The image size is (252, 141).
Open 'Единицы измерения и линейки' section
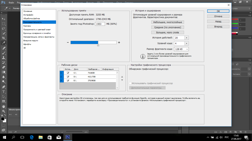point(37,33)
